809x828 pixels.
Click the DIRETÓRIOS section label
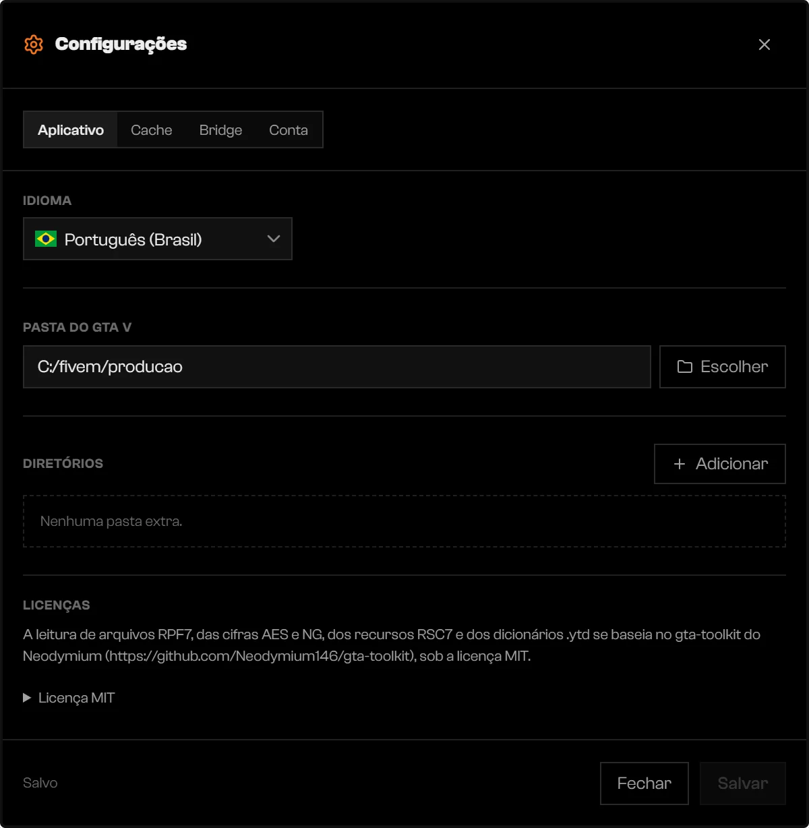pyautogui.click(x=63, y=464)
